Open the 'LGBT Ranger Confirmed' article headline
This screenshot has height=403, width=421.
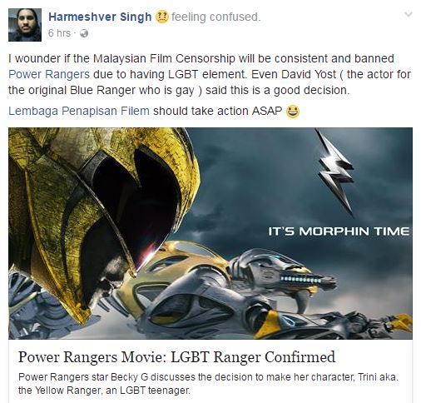[x=176, y=357]
